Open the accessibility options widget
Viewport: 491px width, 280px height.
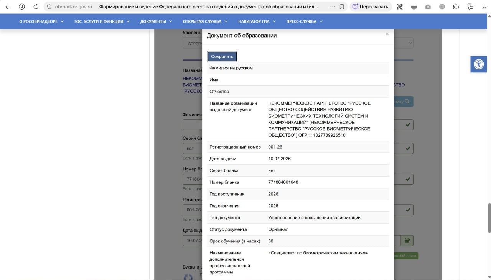479,64
